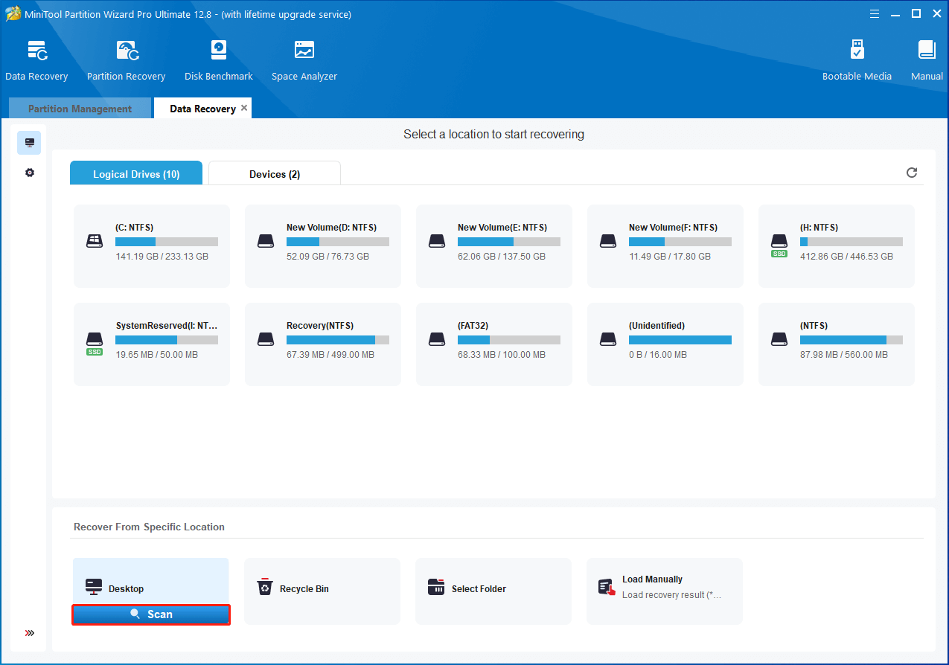Click the Recovery(NTFS) drive icon
The width and height of the screenshot is (949, 665).
266,339
